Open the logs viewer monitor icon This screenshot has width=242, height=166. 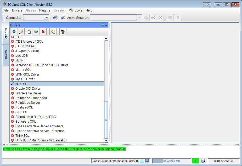coord(147,161)
